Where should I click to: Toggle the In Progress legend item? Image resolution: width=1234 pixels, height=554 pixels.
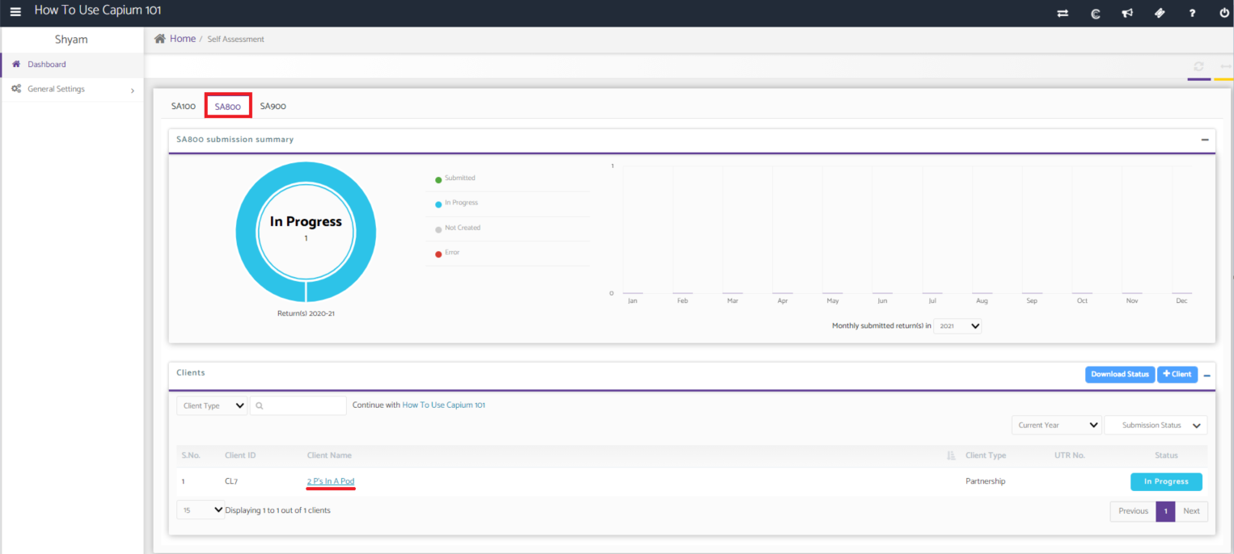pyautogui.click(x=457, y=203)
